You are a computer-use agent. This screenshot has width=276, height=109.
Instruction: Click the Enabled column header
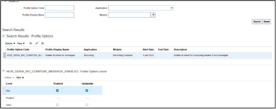(58, 84)
